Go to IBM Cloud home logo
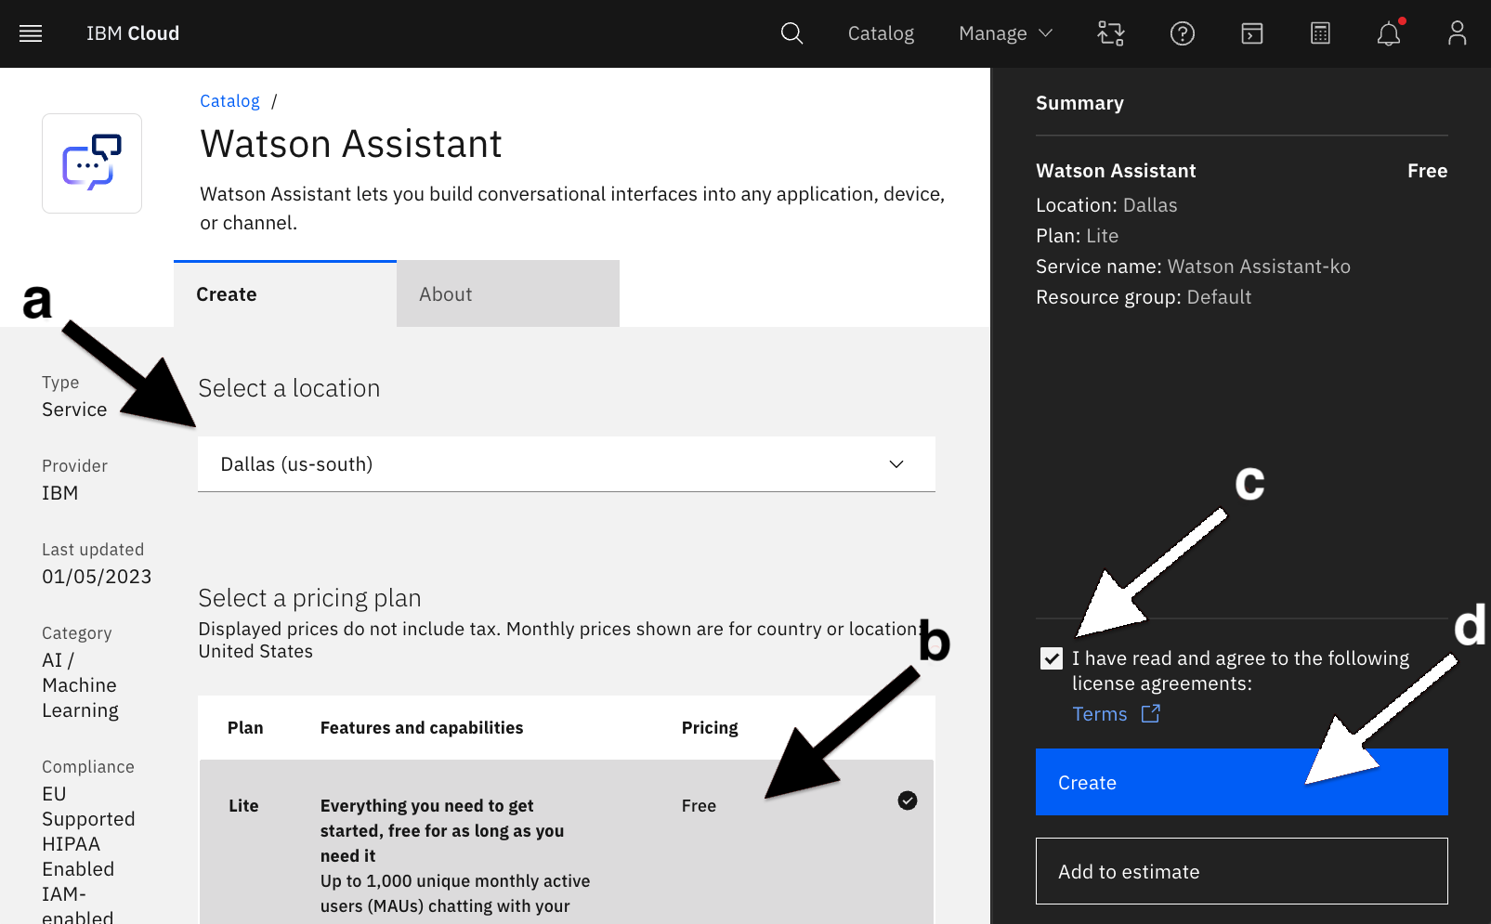Screen dimensions: 1491x924 (133, 33)
